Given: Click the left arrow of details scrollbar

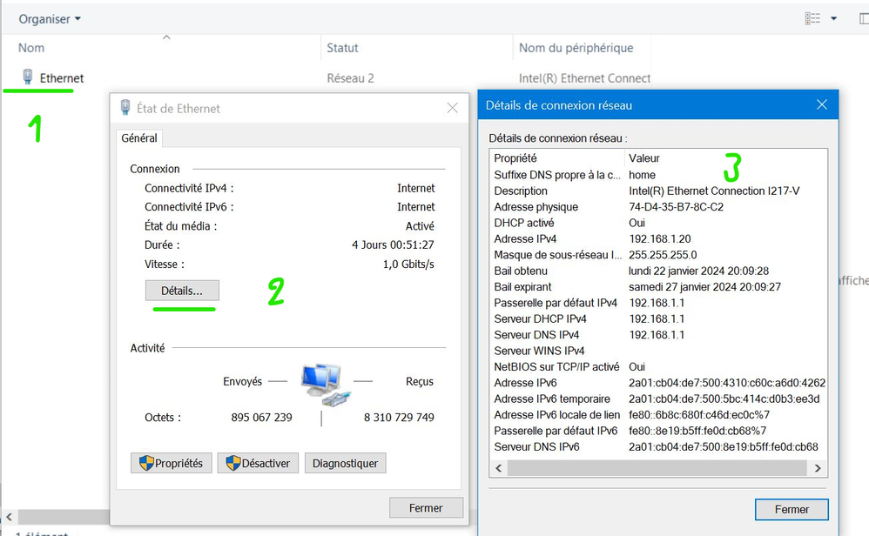Looking at the screenshot, I should pyautogui.click(x=499, y=468).
